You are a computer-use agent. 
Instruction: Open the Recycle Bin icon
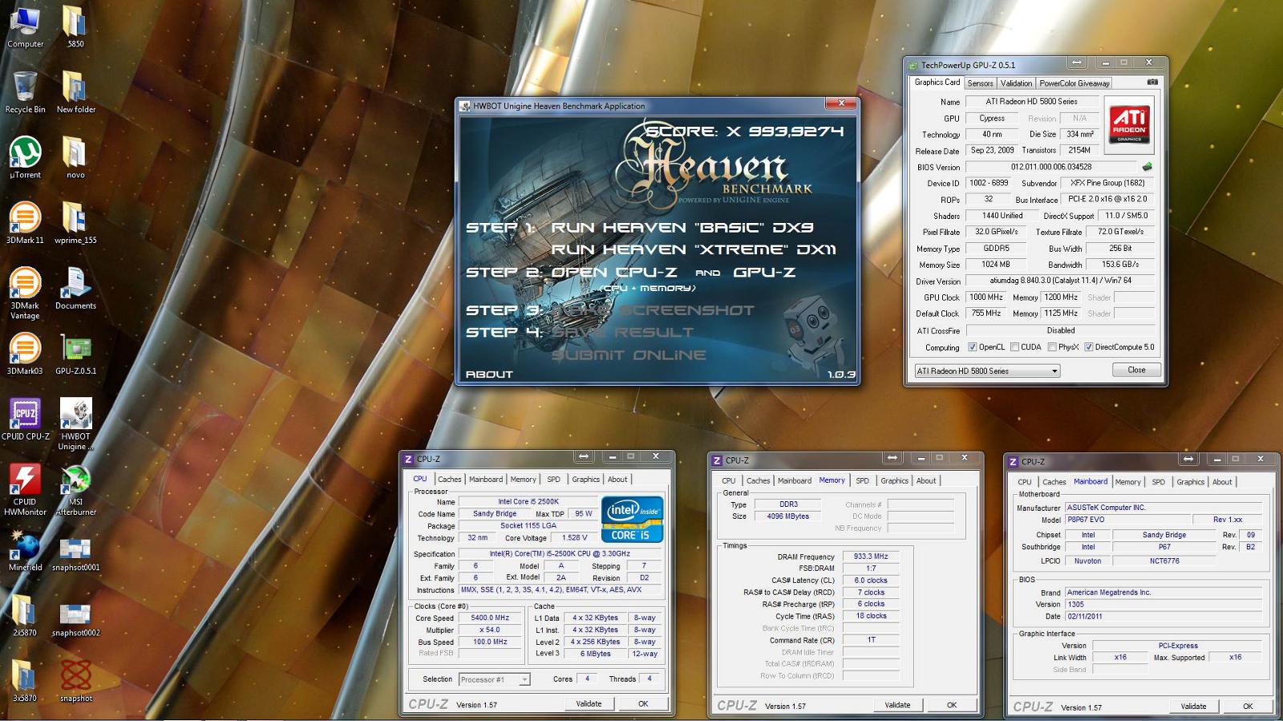coord(25,92)
